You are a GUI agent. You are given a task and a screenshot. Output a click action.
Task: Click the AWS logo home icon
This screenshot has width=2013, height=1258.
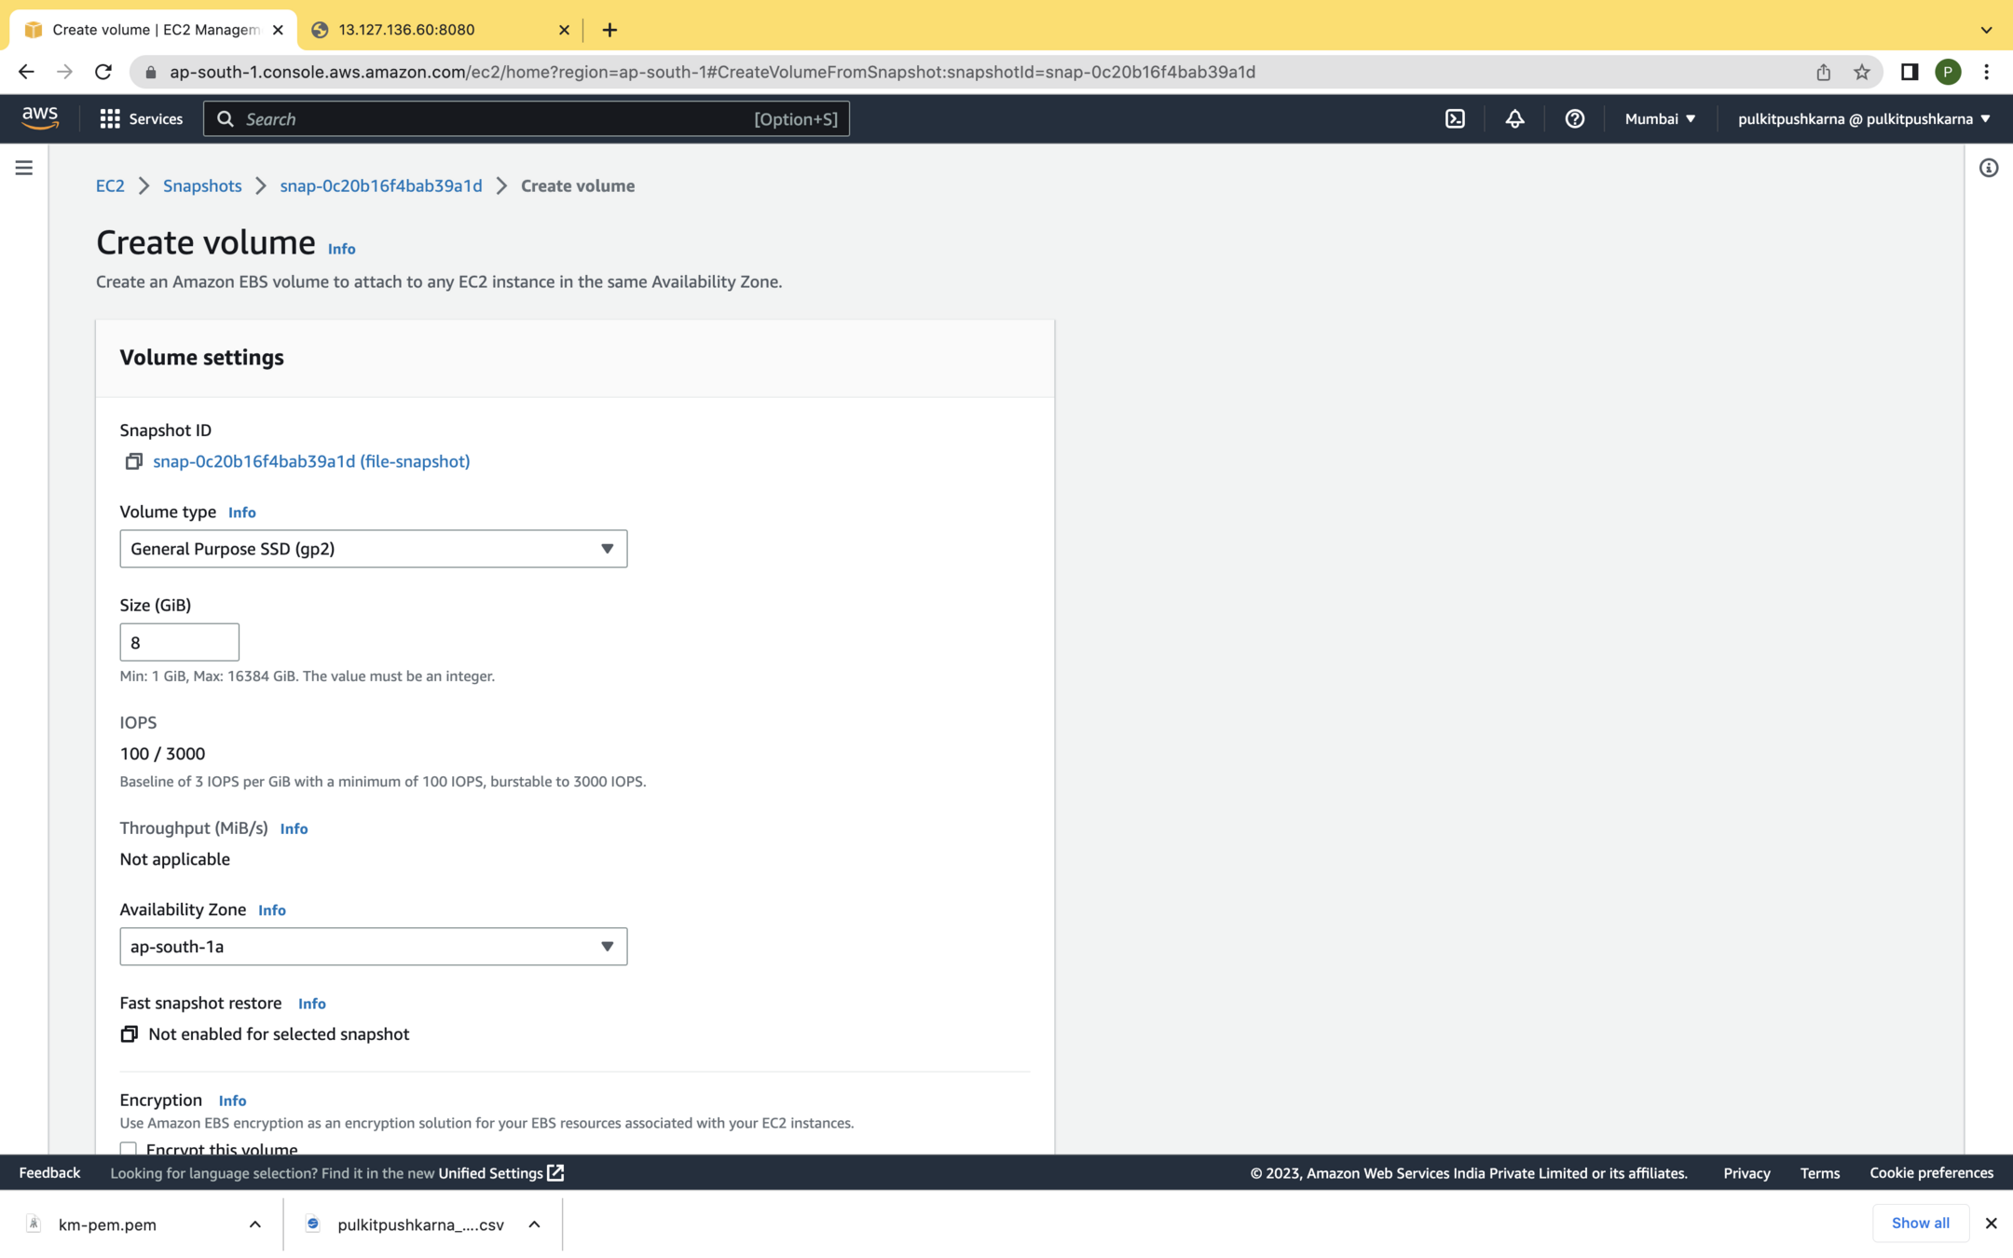tap(40, 117)
